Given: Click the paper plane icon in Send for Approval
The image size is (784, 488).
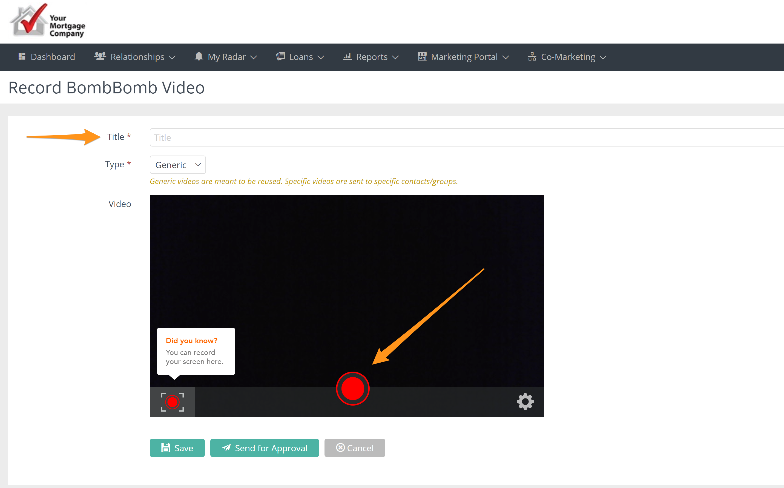Looking at the screenshot, I should tap(226, 448).
